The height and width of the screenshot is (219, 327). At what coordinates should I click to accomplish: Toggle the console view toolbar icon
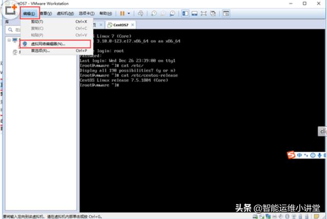[226, 14]
